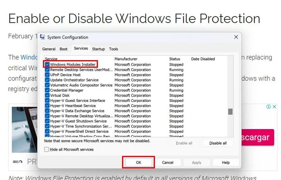This screenshot has width=281, height=180.
Task: Click the pink ad download button
Action: point(258,138)
